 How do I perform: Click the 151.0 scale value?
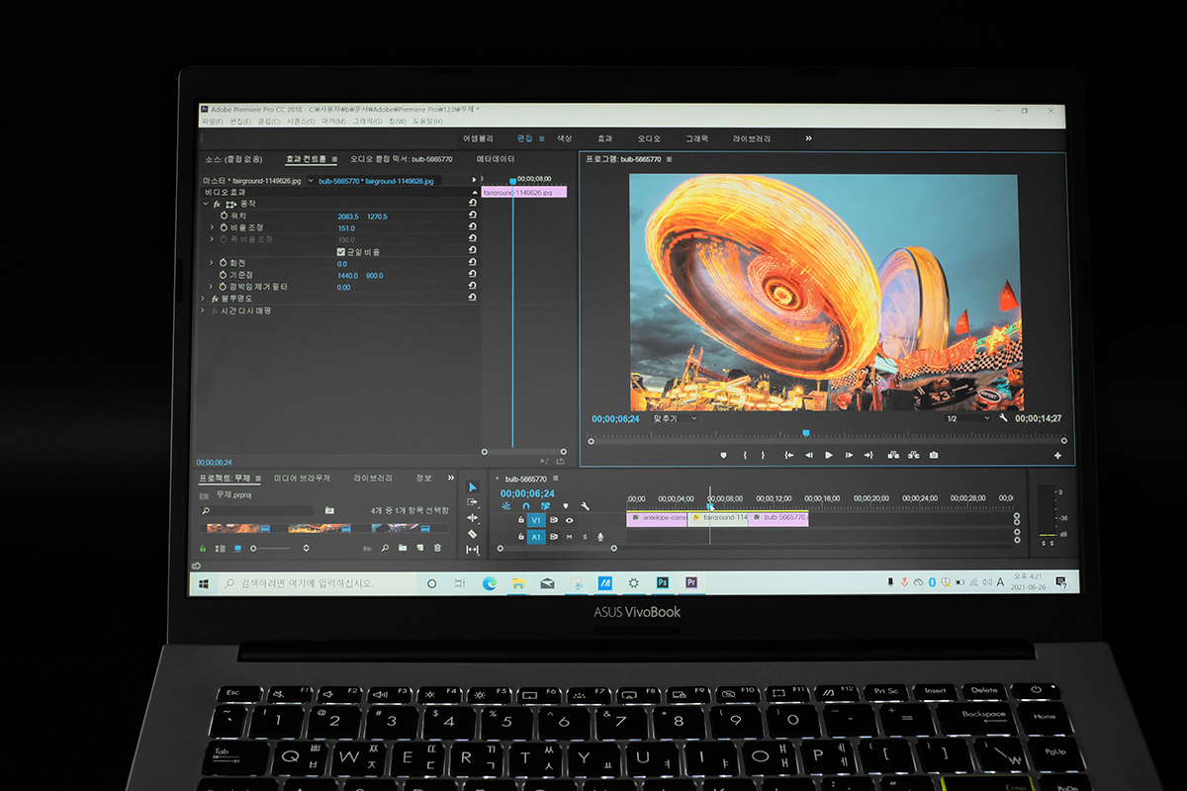click(346, 228)
